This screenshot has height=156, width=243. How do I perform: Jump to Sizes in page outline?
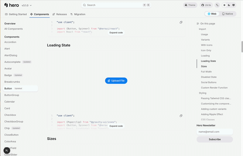[204, 66]
